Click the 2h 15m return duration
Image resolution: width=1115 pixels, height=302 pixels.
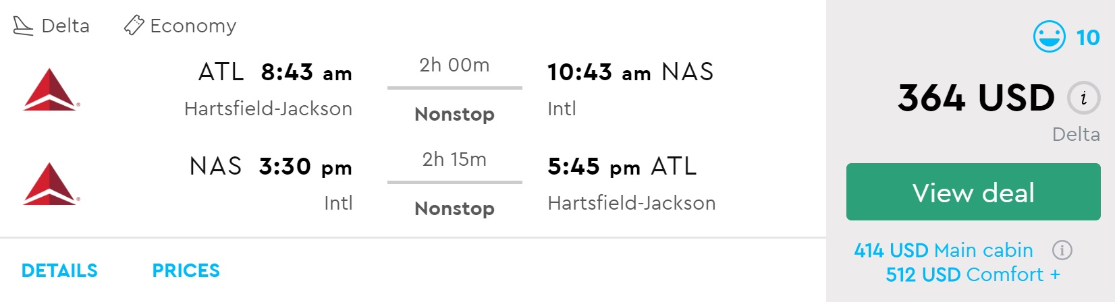tap(454, 160)
